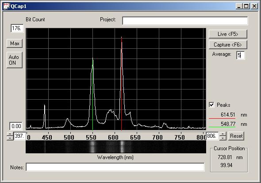The image size is (261, 183).
Task: Start live view with Live F5 button
Action: coord(228,34)
